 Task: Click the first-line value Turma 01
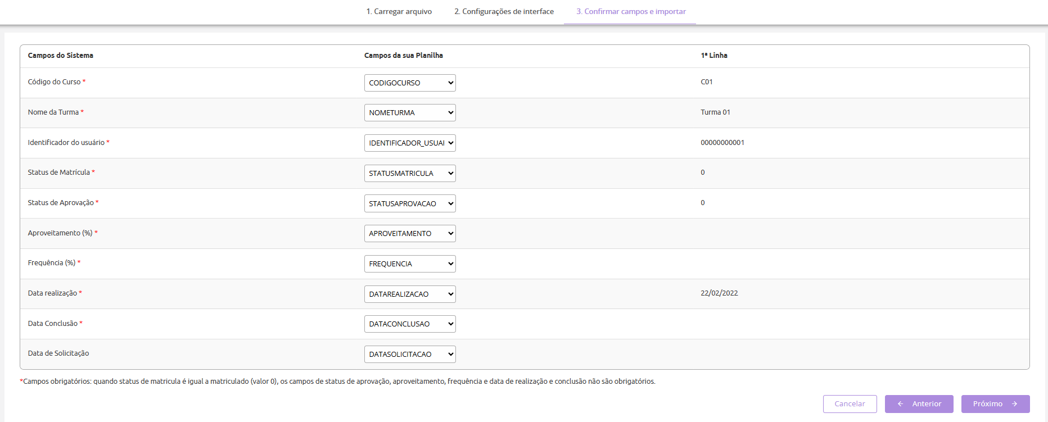coord(715,112)
